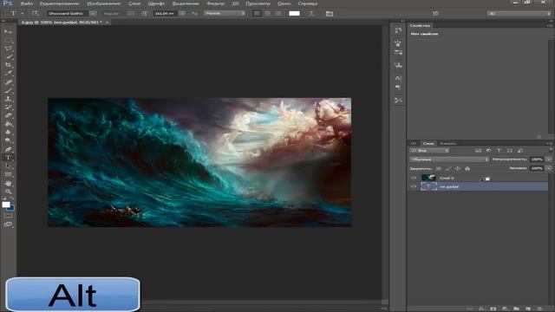The image size is (555, 312).
Task: Select the Path Selection tool
Action: pos(8,166)
